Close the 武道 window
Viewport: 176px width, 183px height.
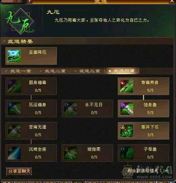tap(172, 1)
